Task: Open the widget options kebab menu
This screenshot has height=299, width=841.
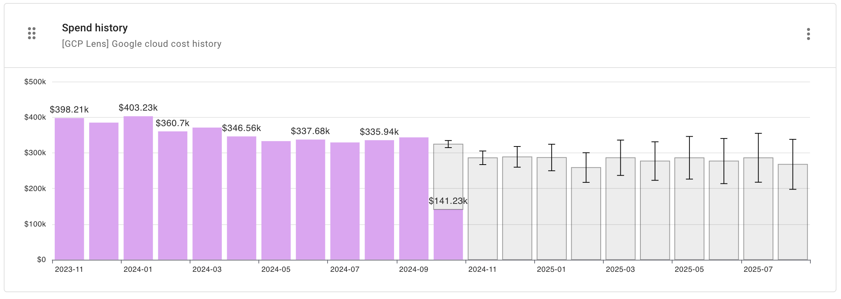Action: pos(808,35)
